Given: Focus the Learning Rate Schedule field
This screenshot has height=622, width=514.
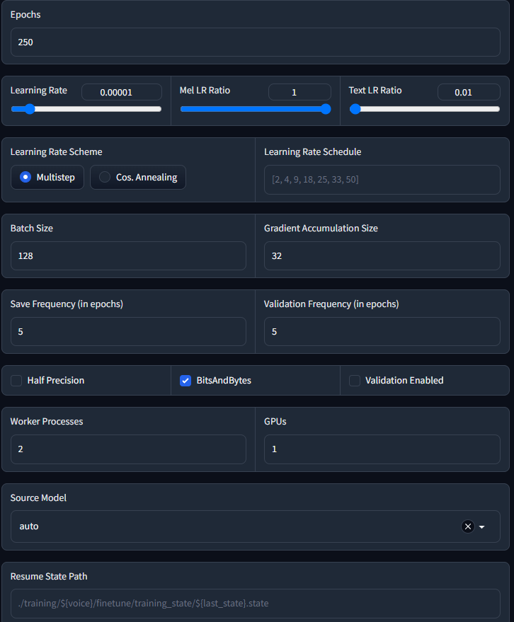Looking at the screenshot, I should pyautogui.click(x=382, y=180).
